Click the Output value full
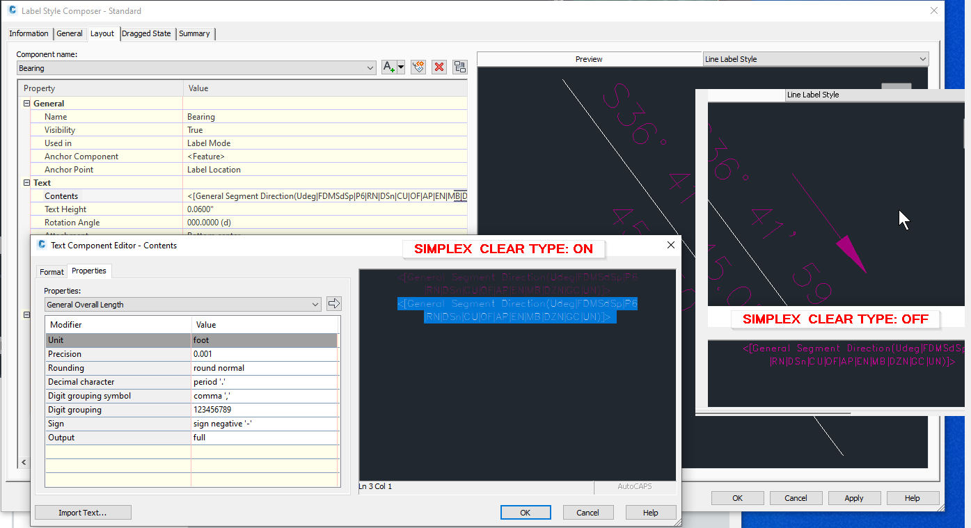Screen dimensions: 971x528 (x=199, y=438)
